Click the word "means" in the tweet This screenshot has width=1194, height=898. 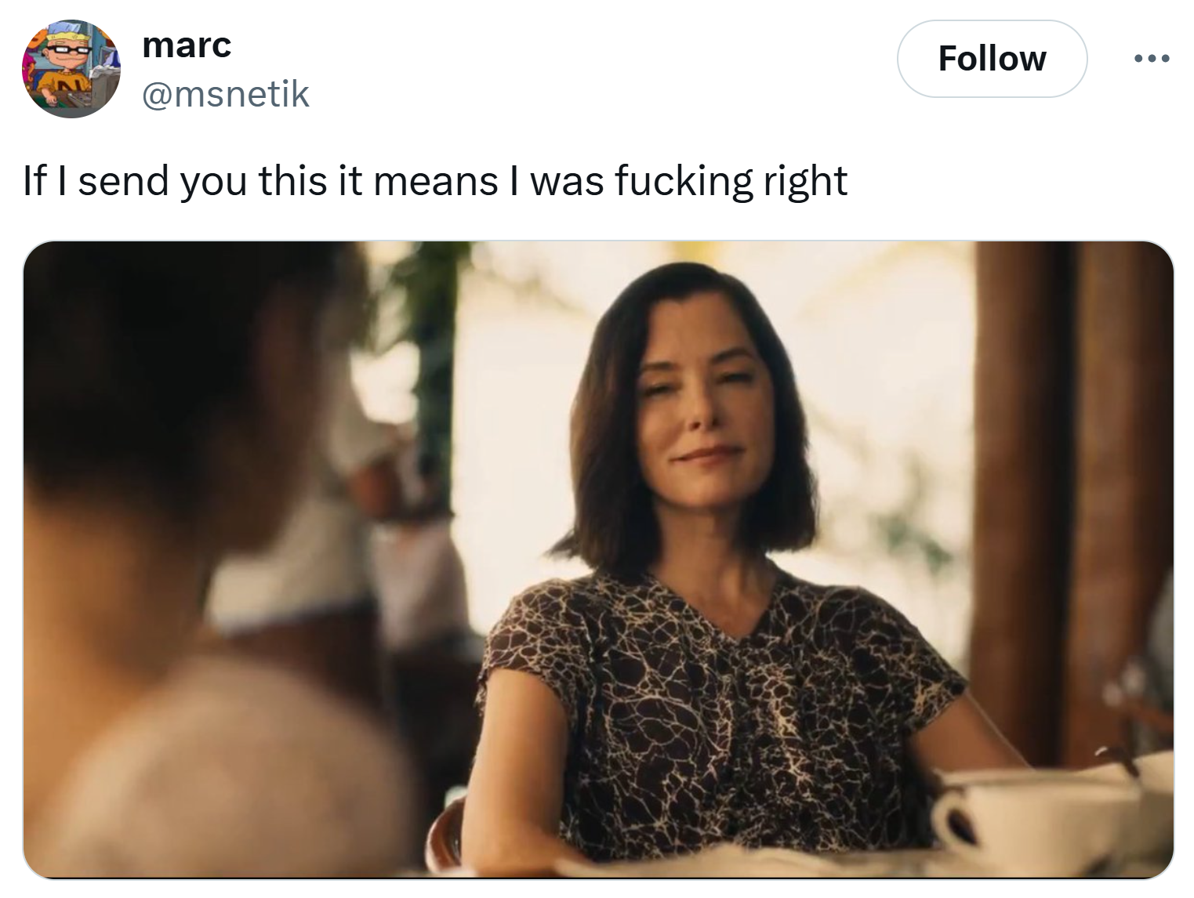coord(436,181)
